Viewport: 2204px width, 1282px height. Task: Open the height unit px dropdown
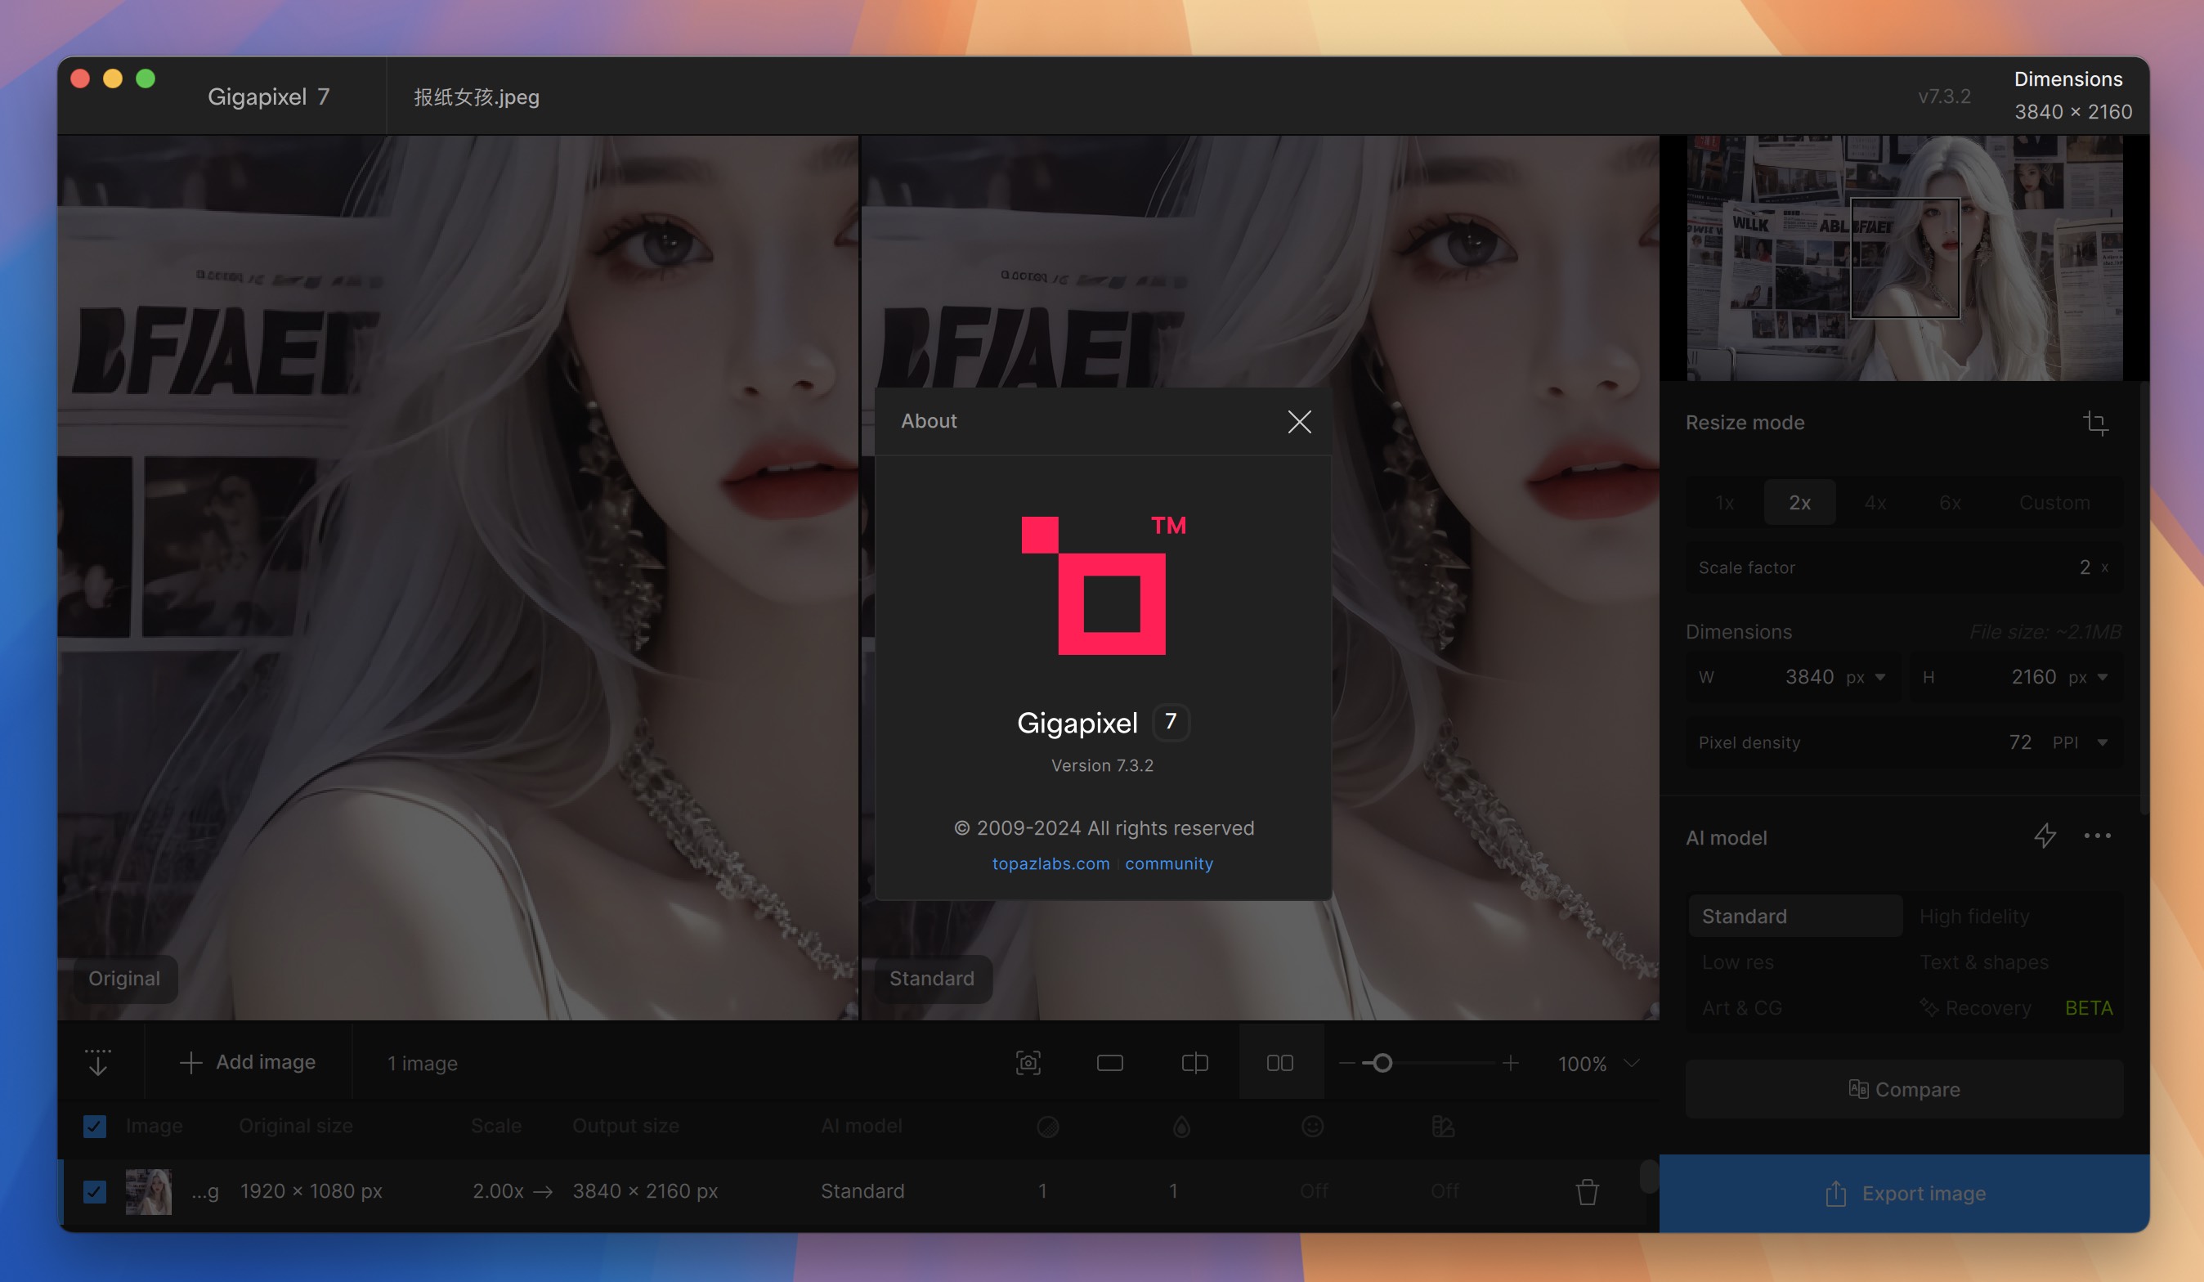click(x=2090, y=677)
